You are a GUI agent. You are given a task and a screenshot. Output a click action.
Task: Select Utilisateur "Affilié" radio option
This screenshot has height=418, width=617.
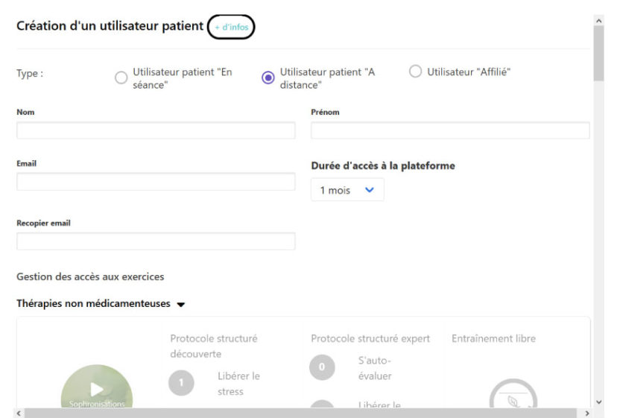(x=416, y=72)
